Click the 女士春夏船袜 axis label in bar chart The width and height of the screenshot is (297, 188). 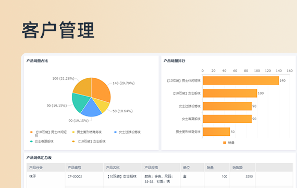191,119
